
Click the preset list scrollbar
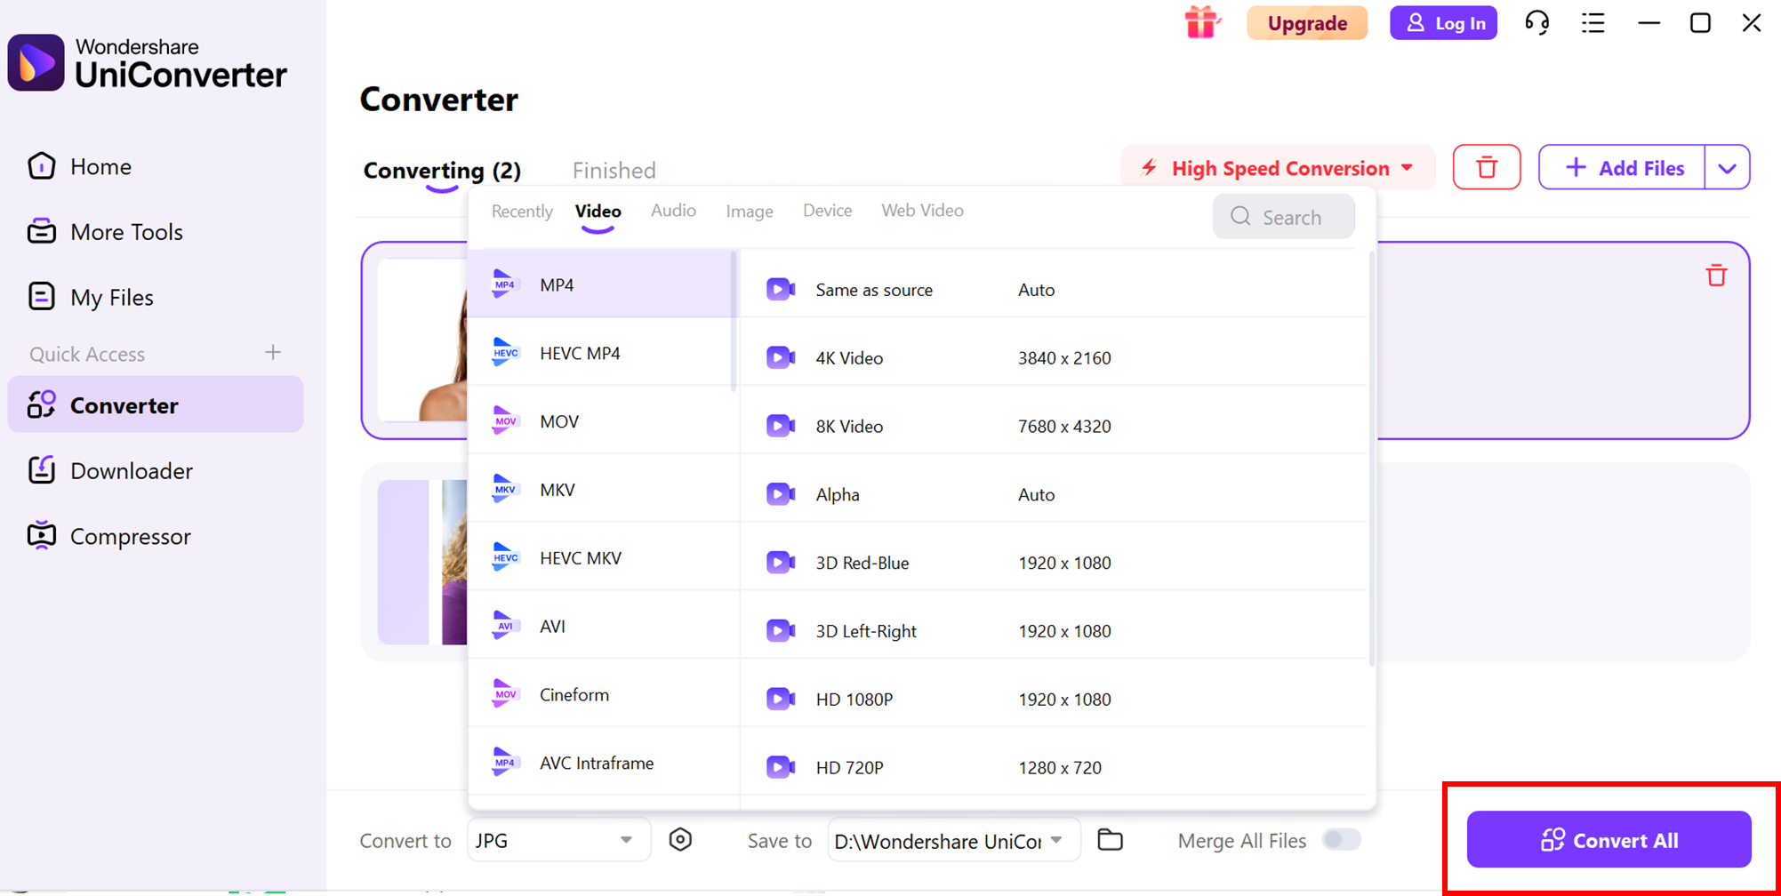[1372, 459]
